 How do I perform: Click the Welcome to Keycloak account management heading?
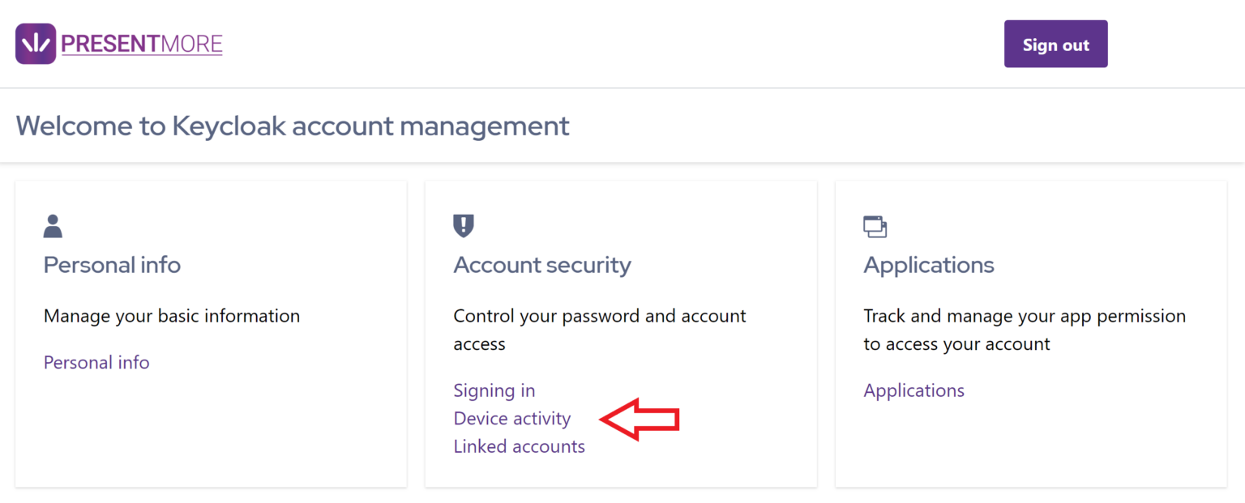point(293,126)
